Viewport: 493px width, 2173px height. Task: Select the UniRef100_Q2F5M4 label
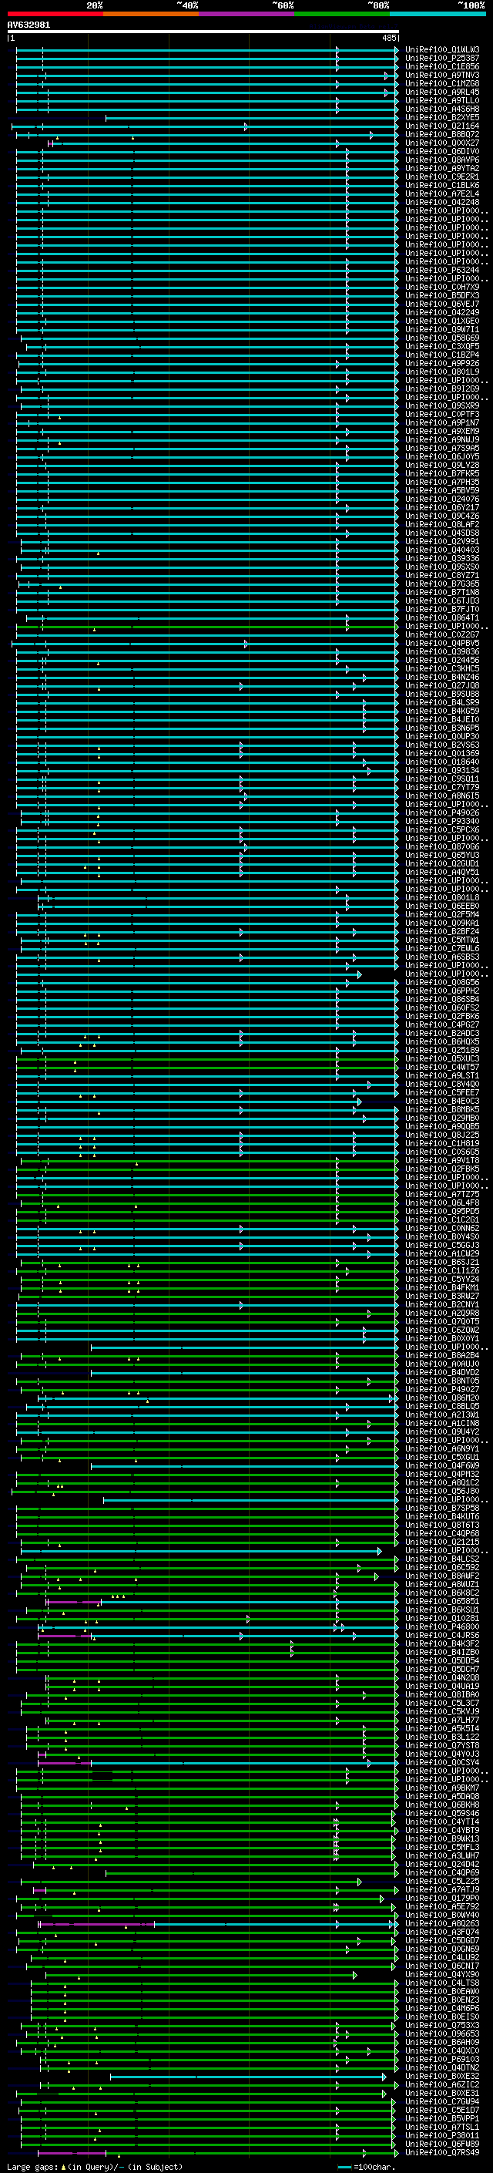point(442,914)
